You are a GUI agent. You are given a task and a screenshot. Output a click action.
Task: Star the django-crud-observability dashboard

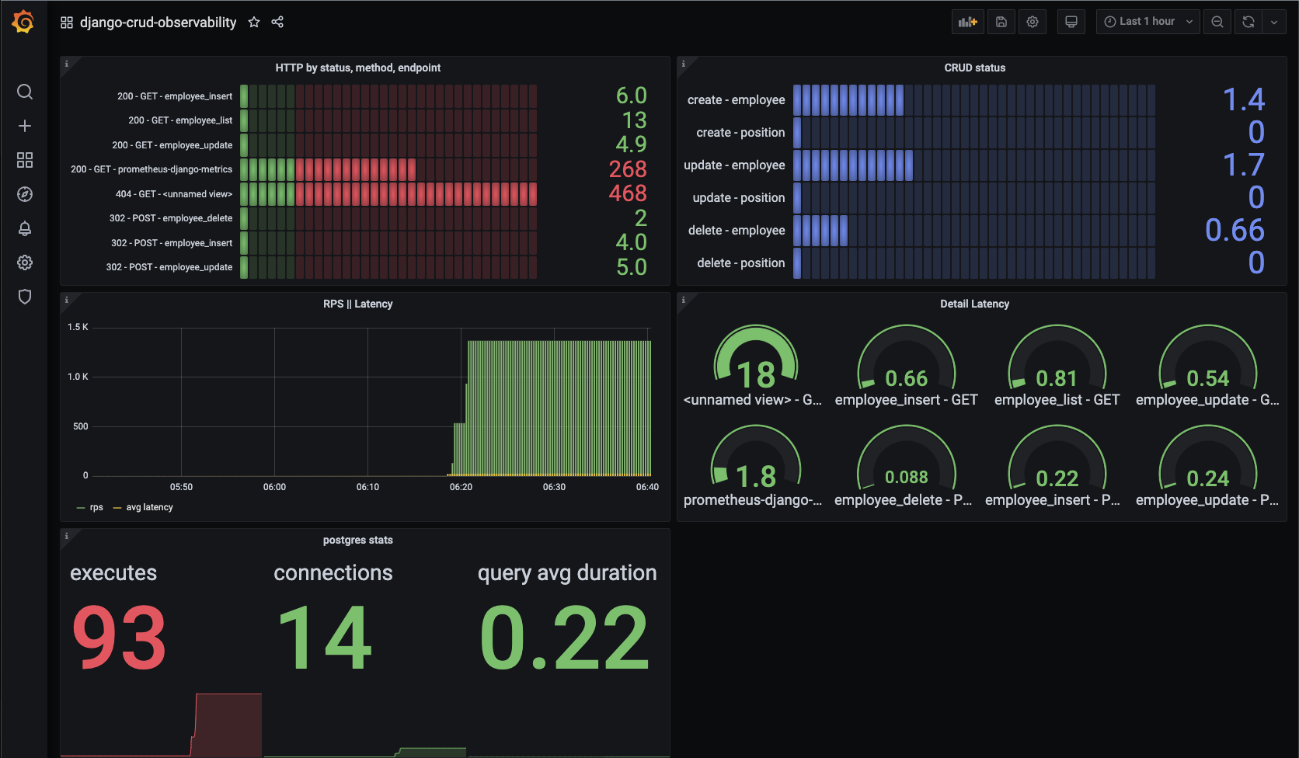254,22
